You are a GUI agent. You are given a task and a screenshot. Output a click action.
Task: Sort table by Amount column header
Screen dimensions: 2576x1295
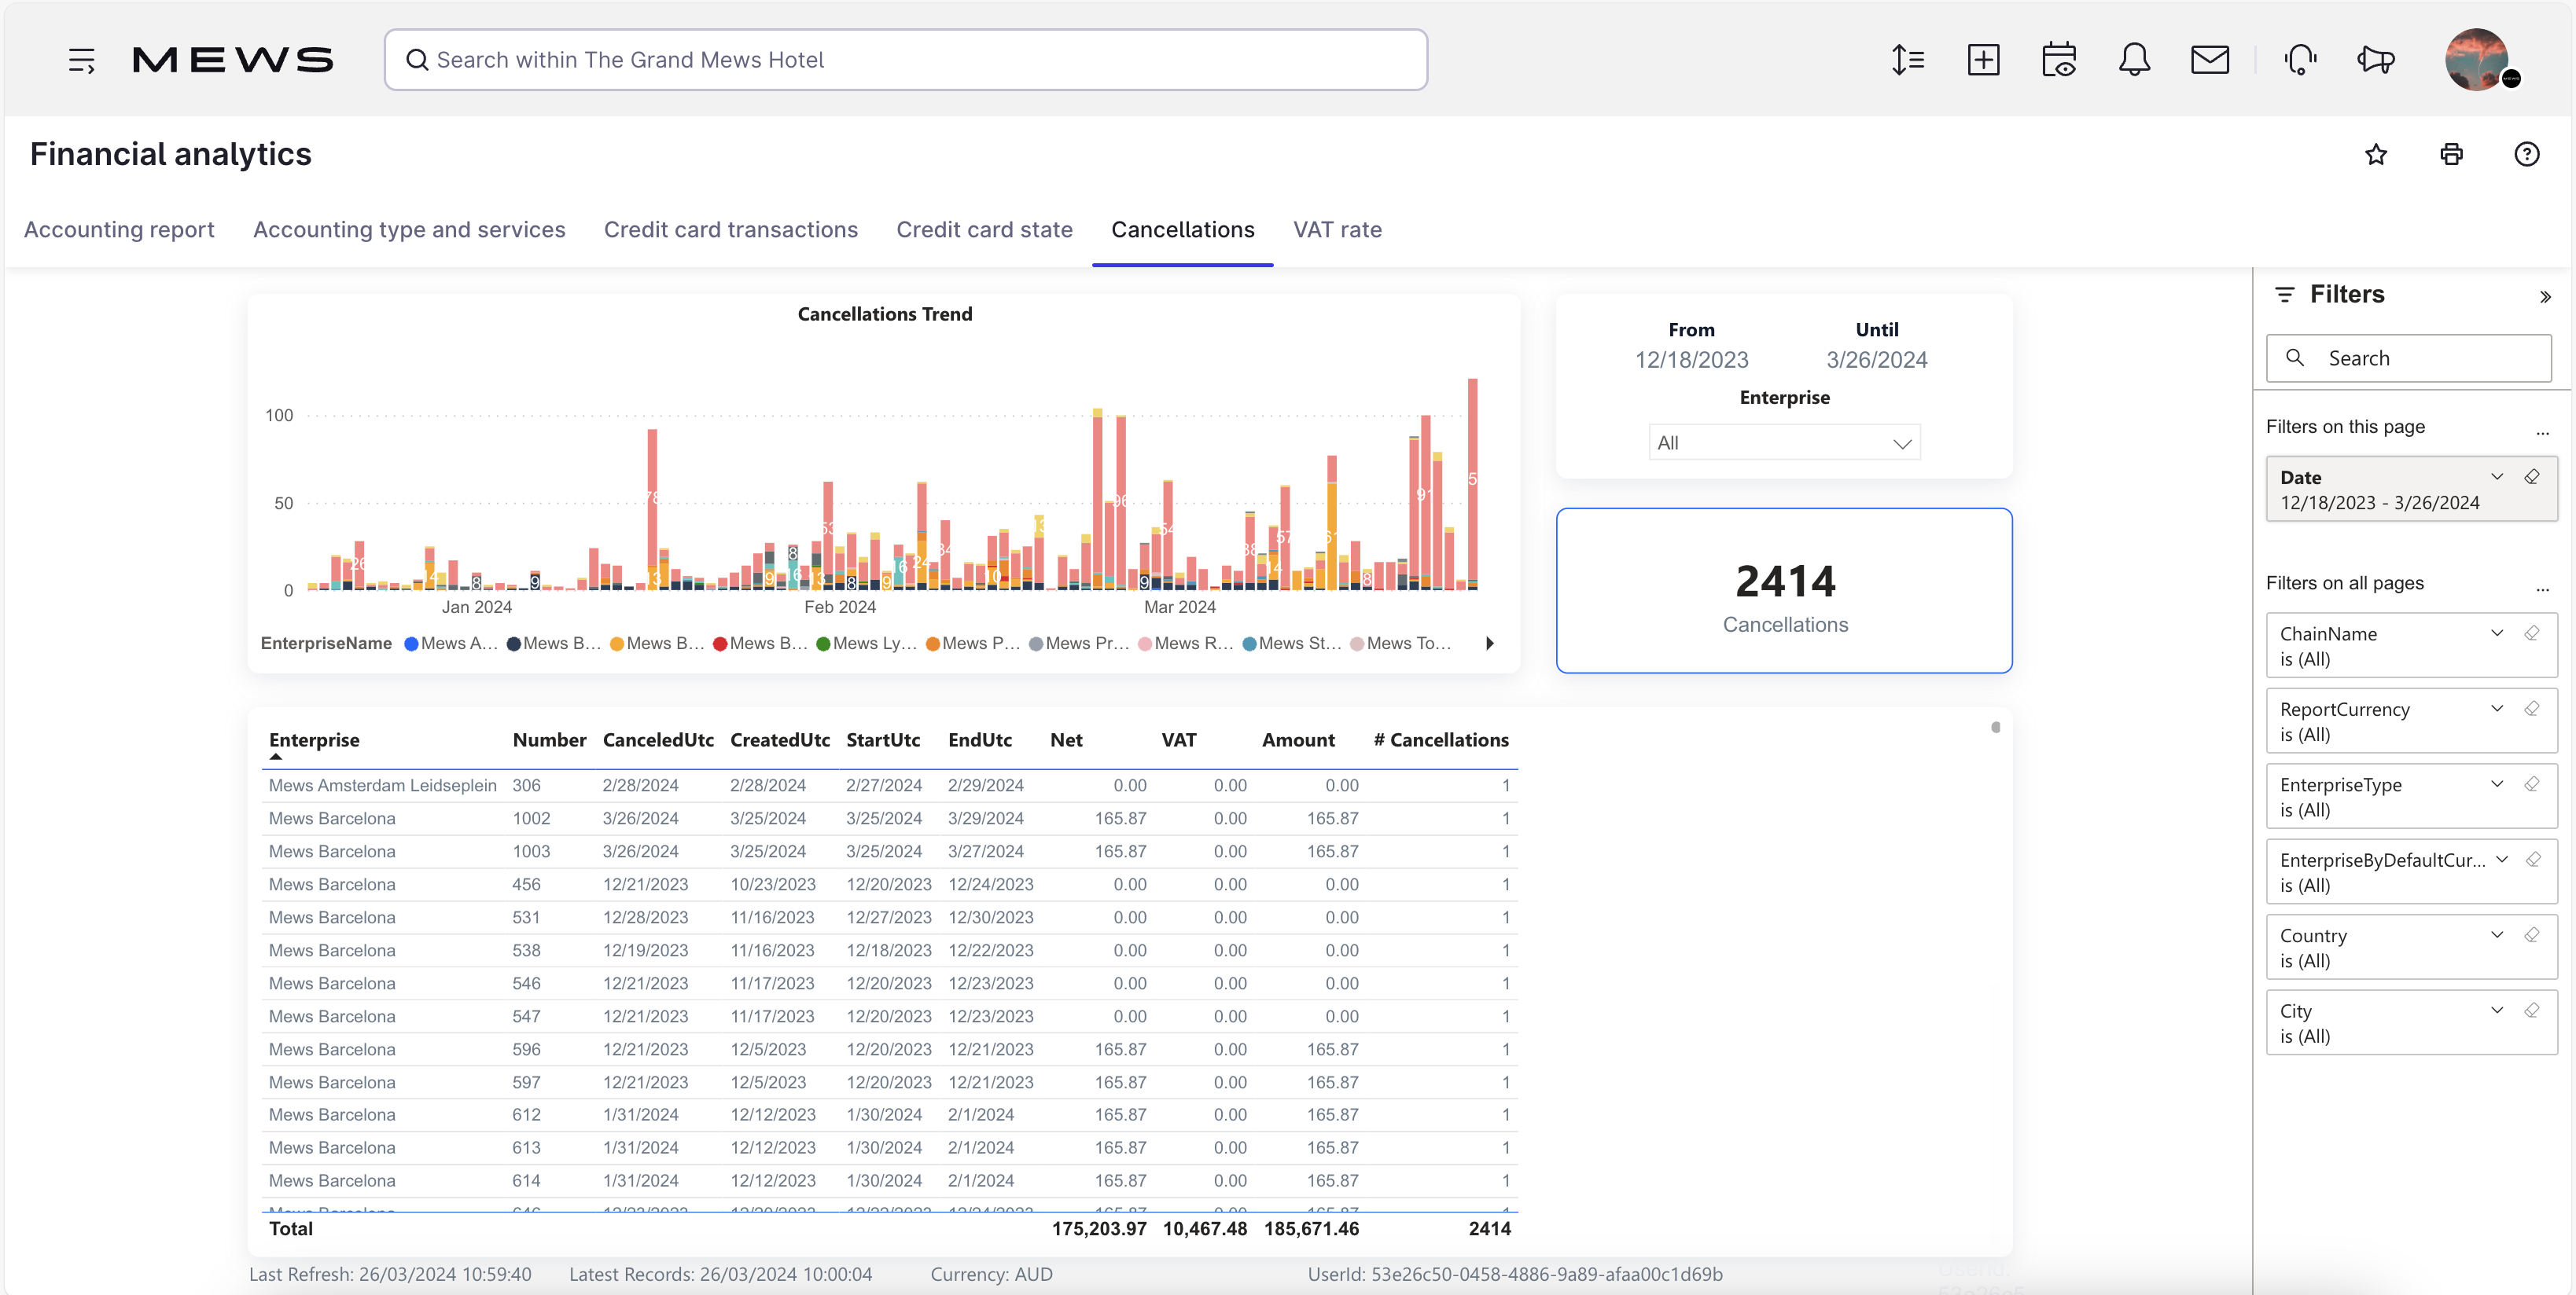(x=1298, y=740)
